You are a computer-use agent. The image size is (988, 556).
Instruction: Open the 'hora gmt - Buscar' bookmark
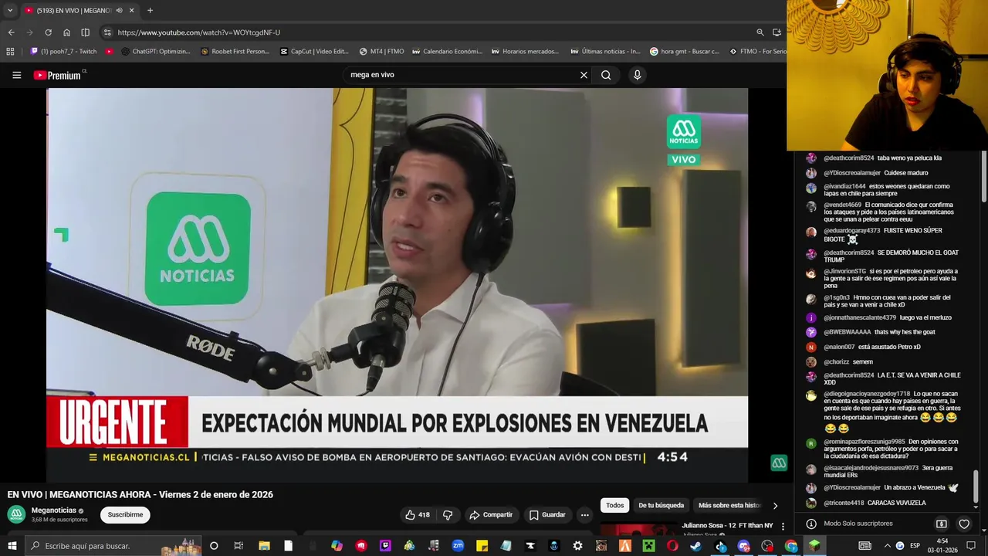[x=684, y=52]
